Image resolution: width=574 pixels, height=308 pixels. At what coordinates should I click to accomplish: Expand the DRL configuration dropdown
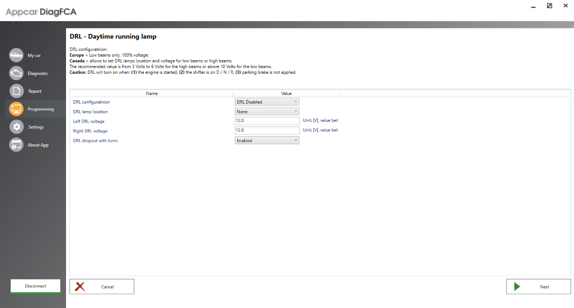click(x=267, y=102)
